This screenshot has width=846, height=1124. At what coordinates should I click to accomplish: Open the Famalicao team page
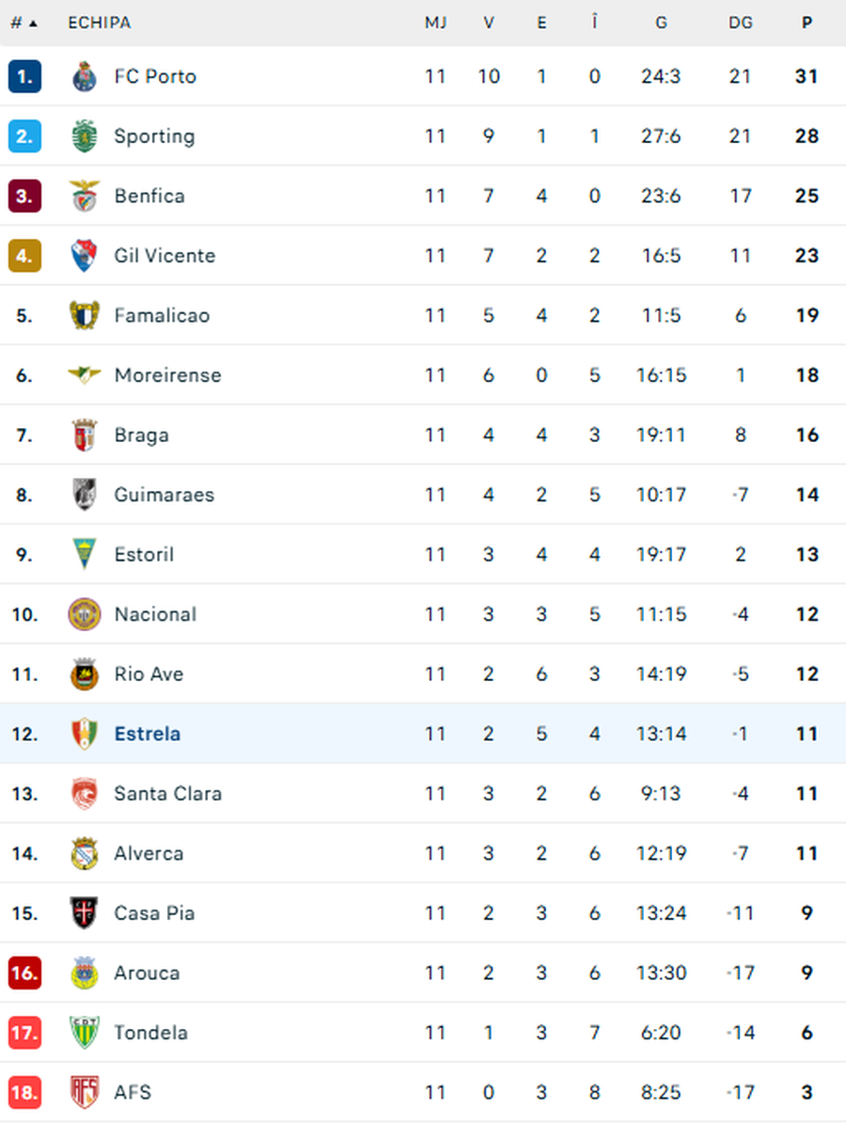point(162,315)
